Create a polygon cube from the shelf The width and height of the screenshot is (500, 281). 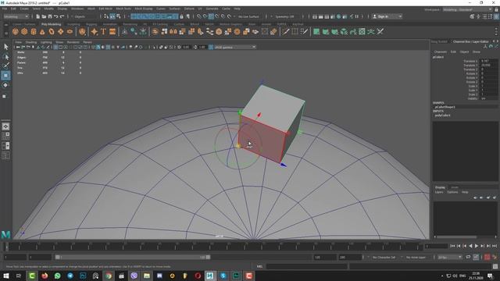tap(24, 31)
